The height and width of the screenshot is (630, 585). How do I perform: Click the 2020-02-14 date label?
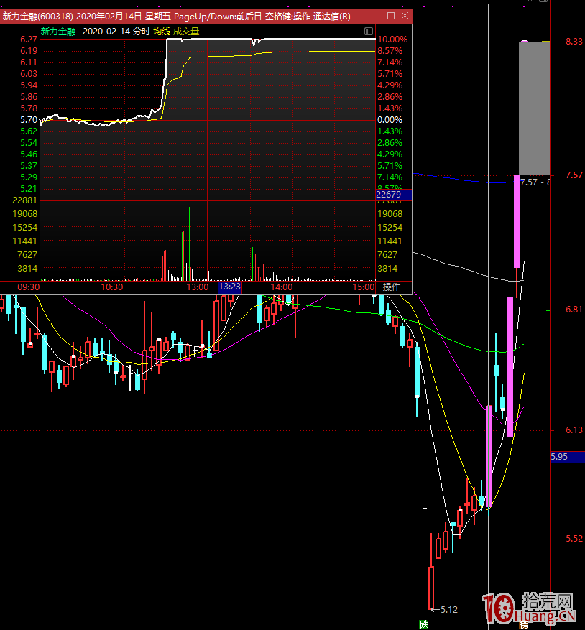(106, 32)
